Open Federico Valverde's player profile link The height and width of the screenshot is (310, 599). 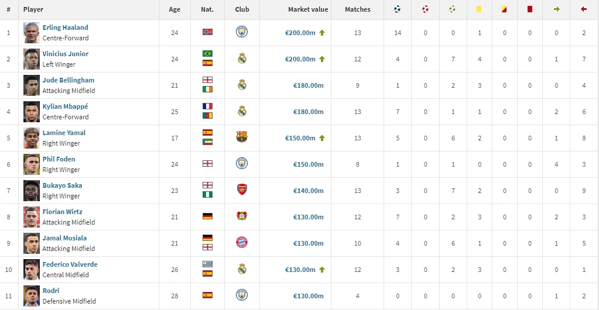click(70, 264)
